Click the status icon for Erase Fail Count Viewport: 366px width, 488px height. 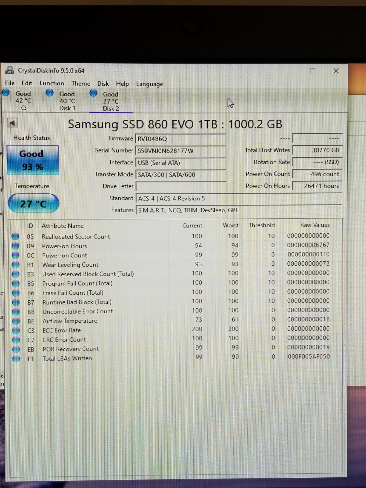(16, 293)
